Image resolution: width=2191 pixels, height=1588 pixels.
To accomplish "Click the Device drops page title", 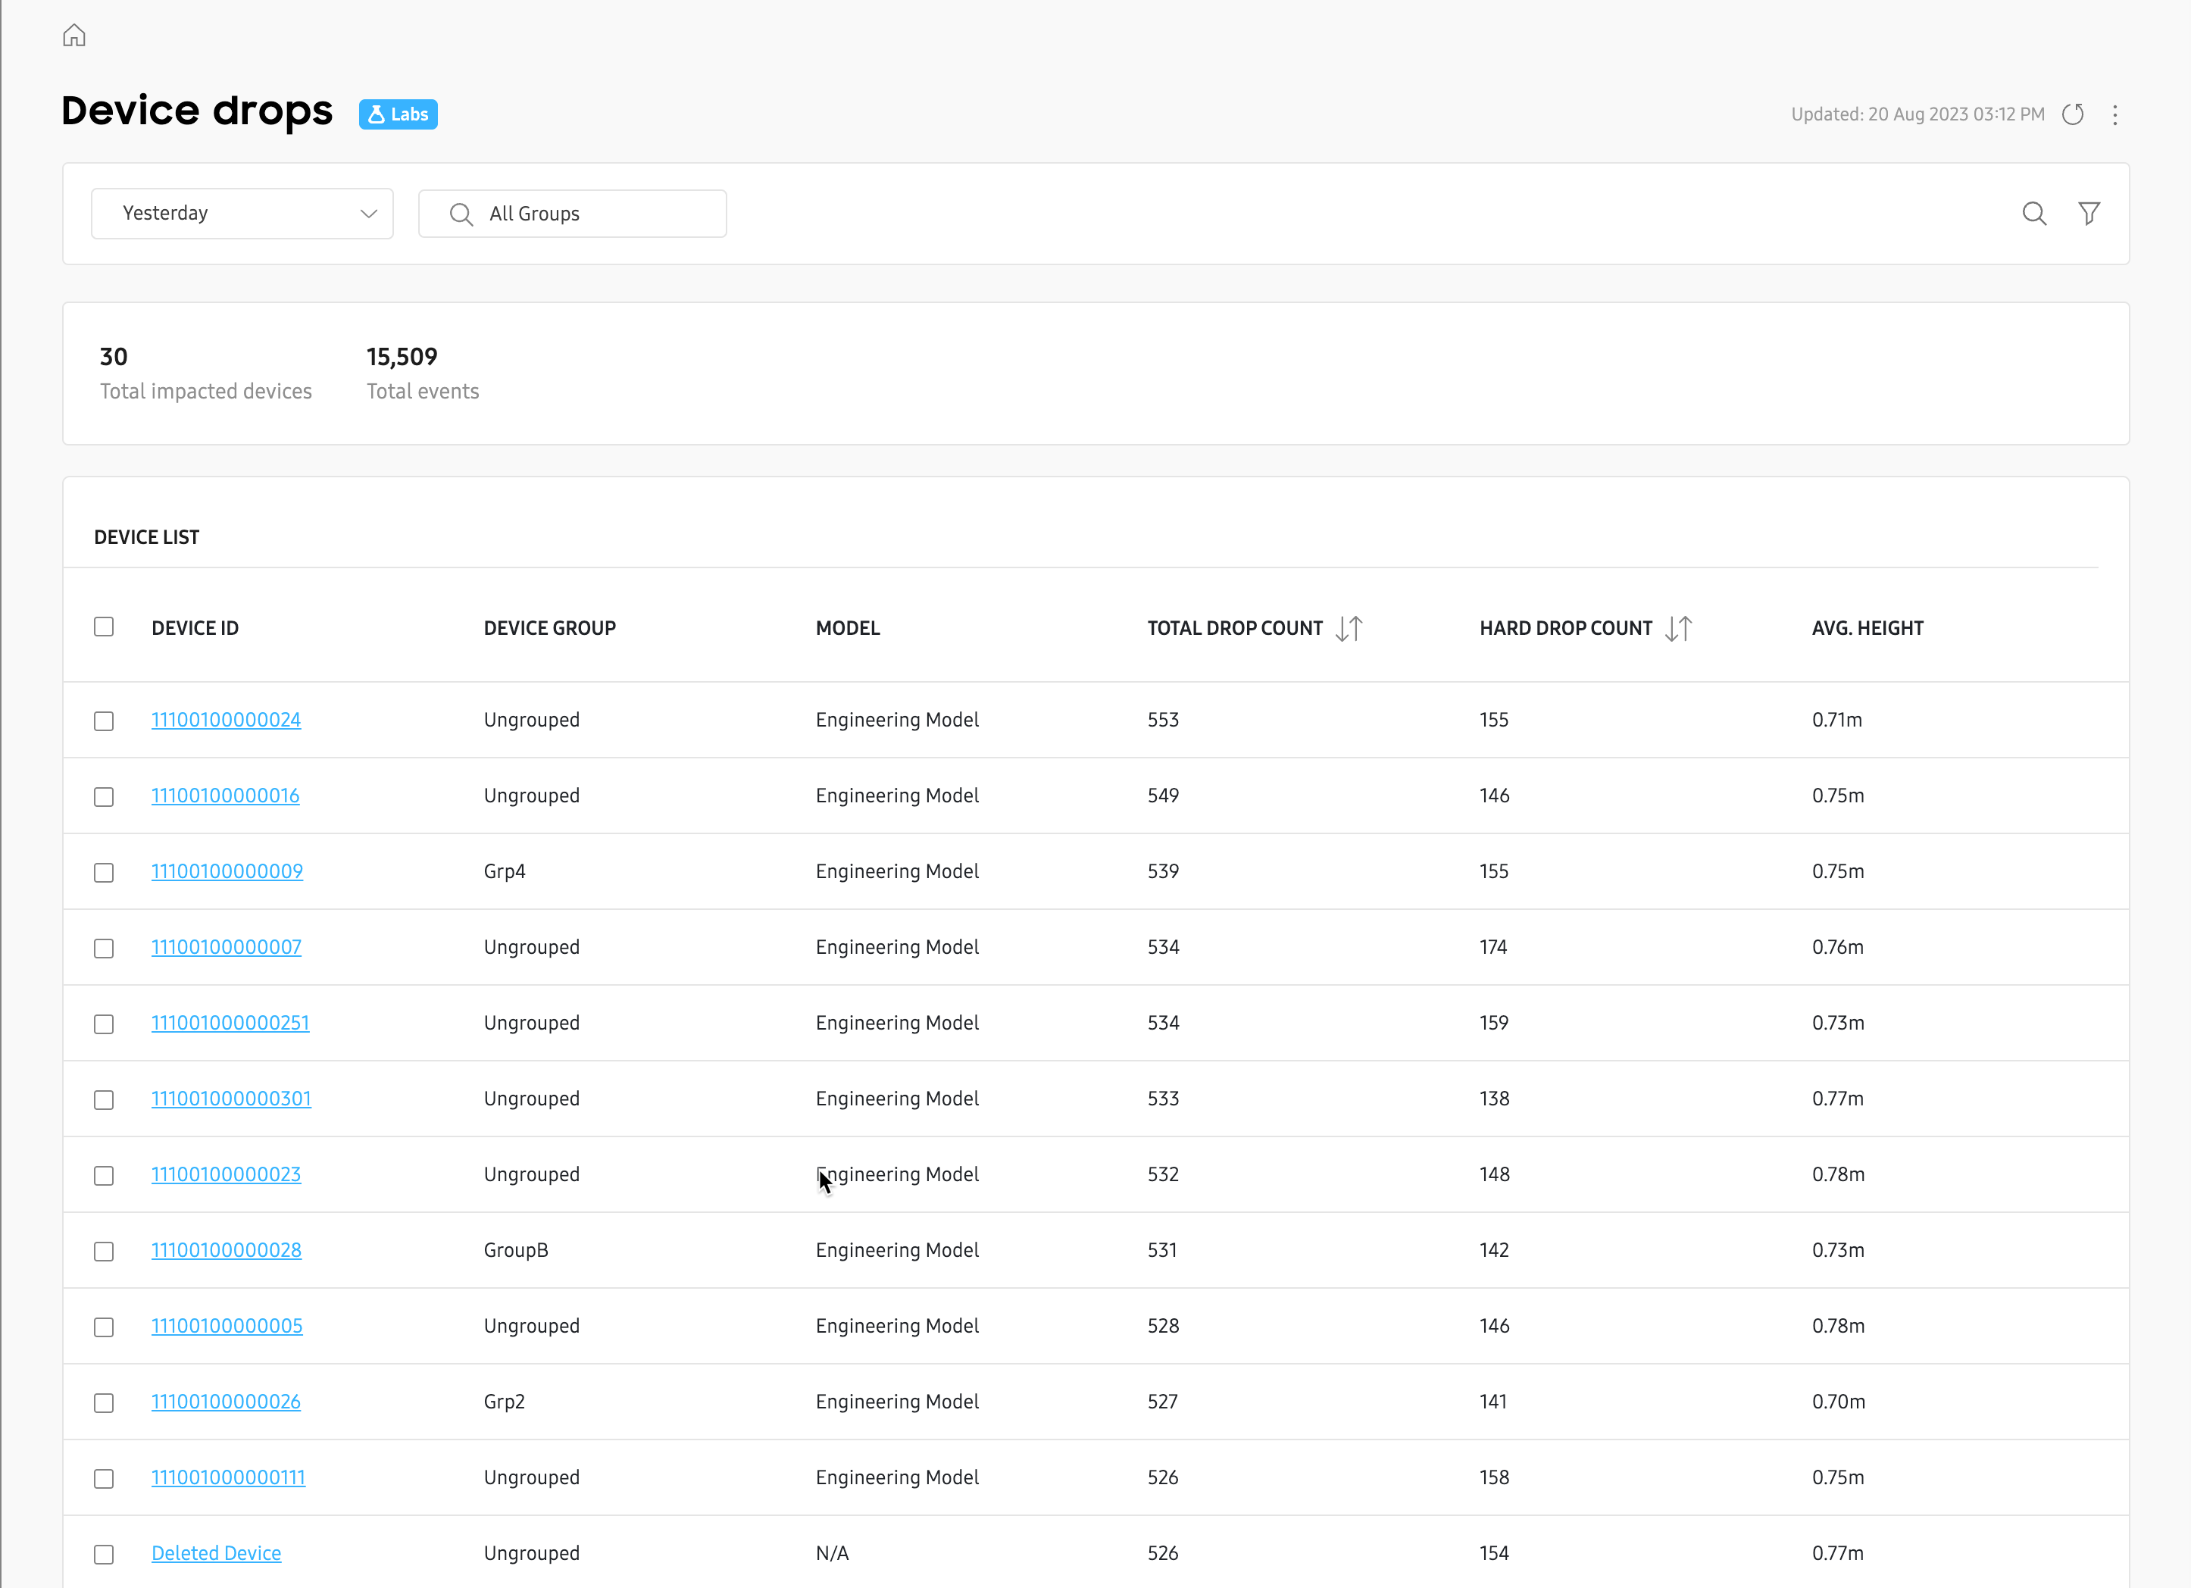I will pyautogui.click(x=197, y=111).
